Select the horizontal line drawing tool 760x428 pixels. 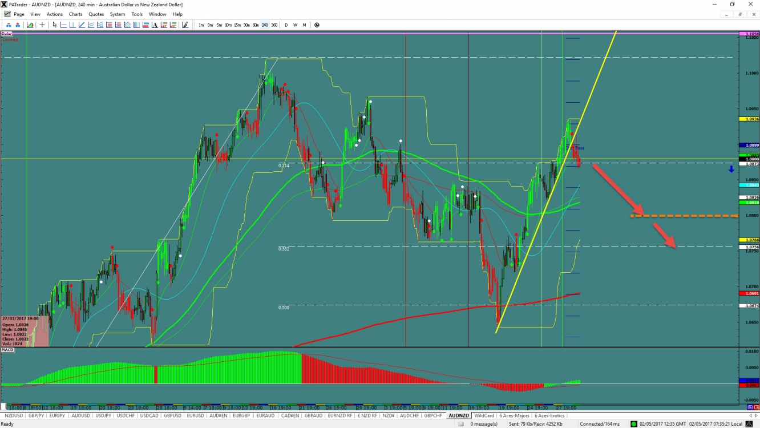(x=63, y=25)
